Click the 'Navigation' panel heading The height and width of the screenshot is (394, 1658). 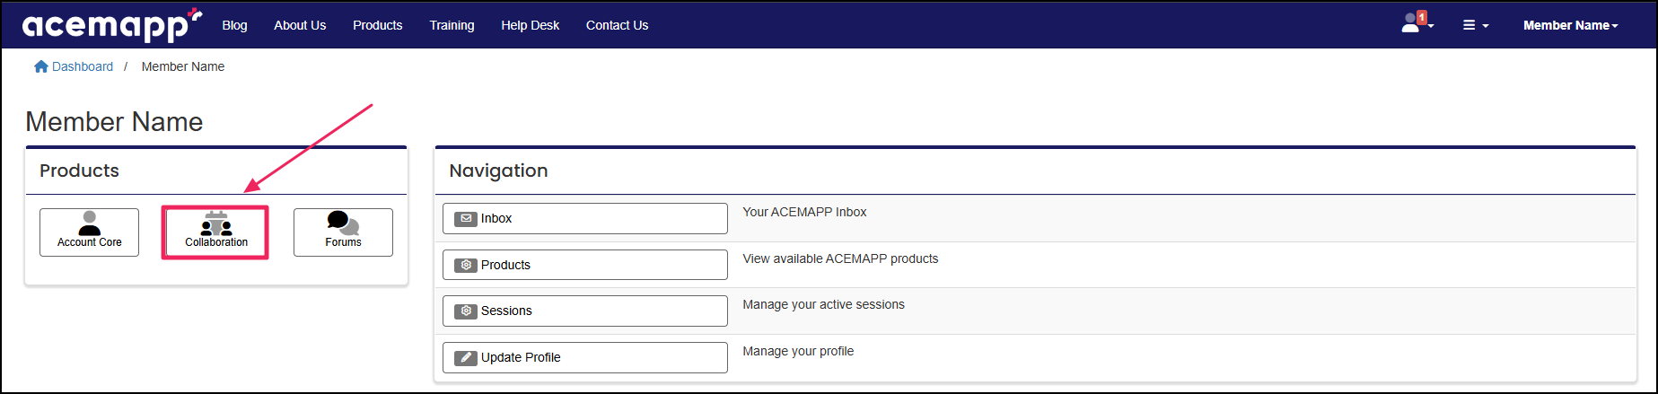pos(498,171)
